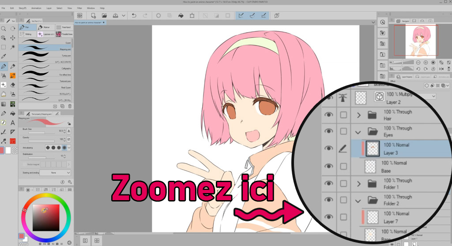452x246 pixels.
Task: Delete sub tool using the trash icon
Action: (70, 106)
